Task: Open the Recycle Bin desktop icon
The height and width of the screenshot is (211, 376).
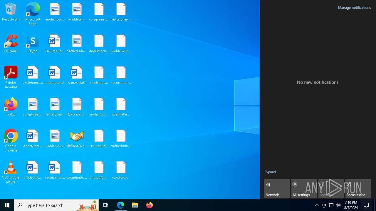Action: coord(11,12)
